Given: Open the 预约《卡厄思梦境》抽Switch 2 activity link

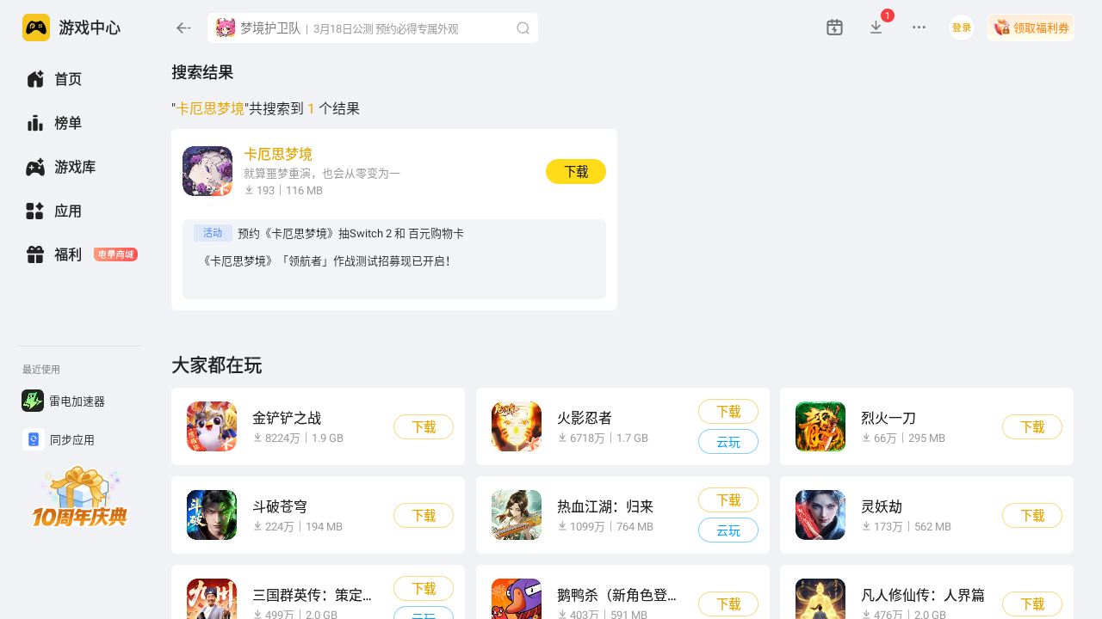Looking at the screenshot, I should (x=350, y=233).
